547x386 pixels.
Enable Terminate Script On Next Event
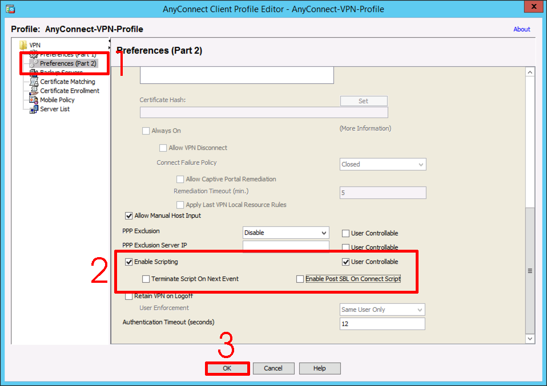click(x=146, y=279)
